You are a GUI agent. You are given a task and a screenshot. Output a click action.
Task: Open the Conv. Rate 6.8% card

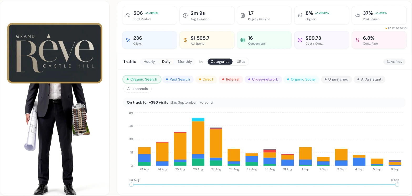click(379, 40)
